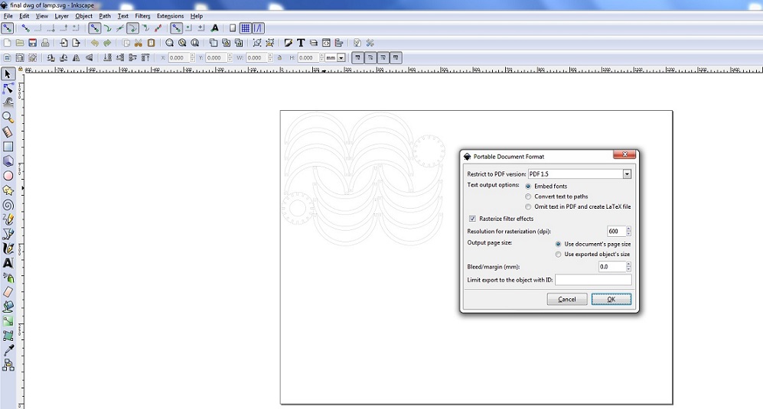Open the mm units dropdown
This screenshot has width=763, height=409.
341,58
